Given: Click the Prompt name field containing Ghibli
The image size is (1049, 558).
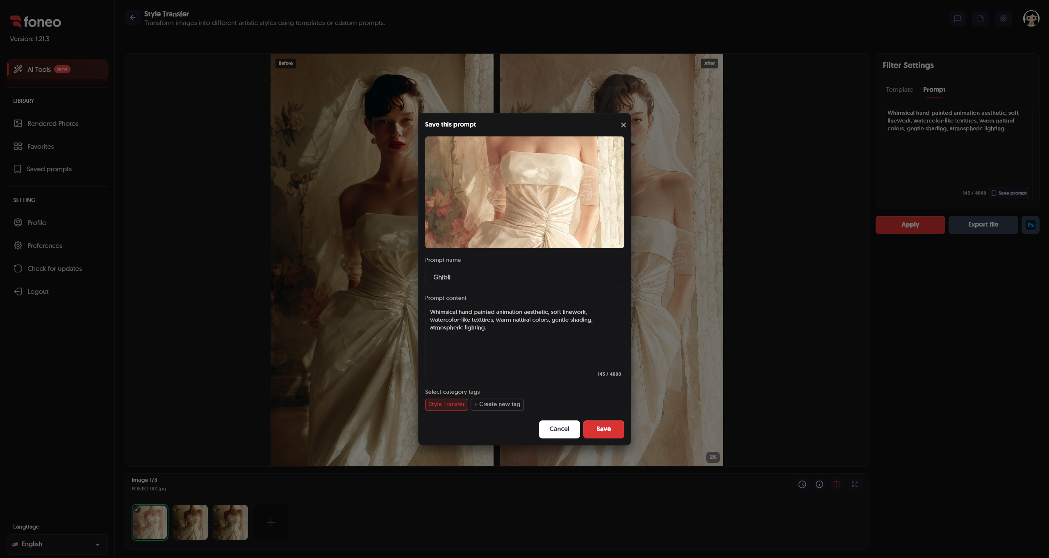Looking at the screenshot, I should point(524,277).
